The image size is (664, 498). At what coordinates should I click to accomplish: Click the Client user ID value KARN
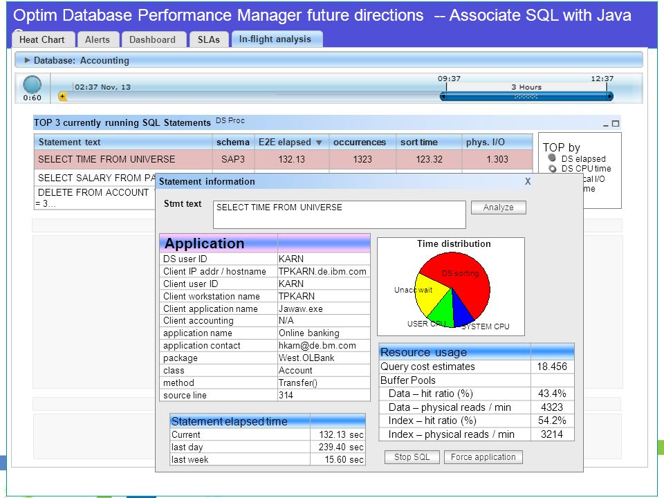tap(291, 284)
